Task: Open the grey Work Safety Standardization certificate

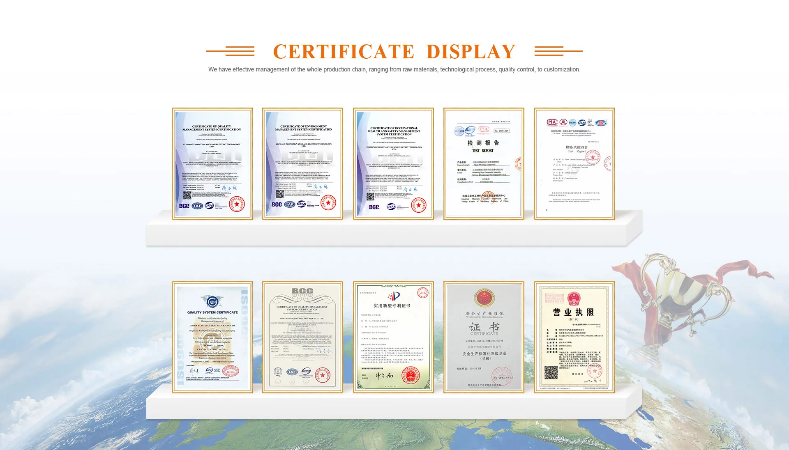Action: coord(484,337)
